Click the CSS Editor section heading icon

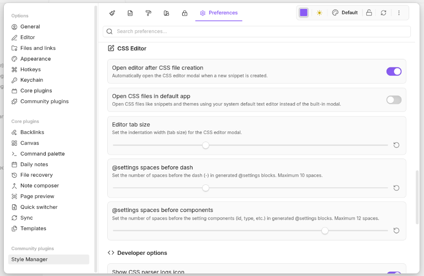click(111, 48)
